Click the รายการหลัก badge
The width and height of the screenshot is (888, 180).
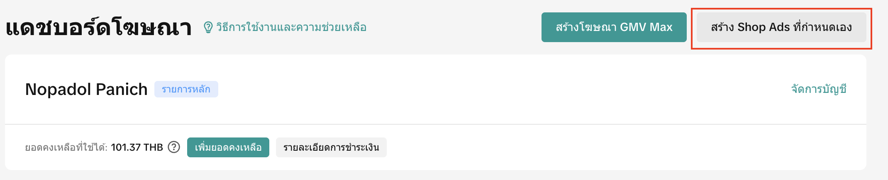click(186, 89)
